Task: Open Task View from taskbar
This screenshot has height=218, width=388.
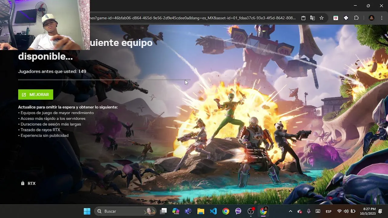Action: [x=163, y=211]
